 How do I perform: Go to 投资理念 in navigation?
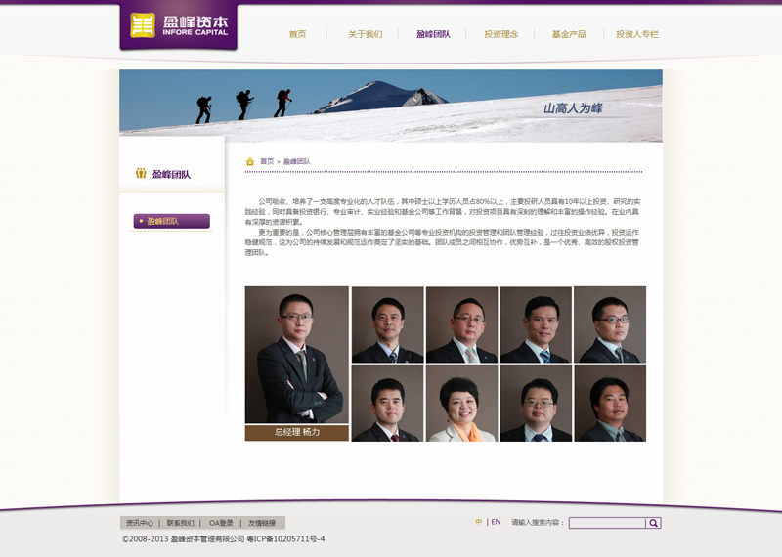pyautogui.click(x=500, y=34)
